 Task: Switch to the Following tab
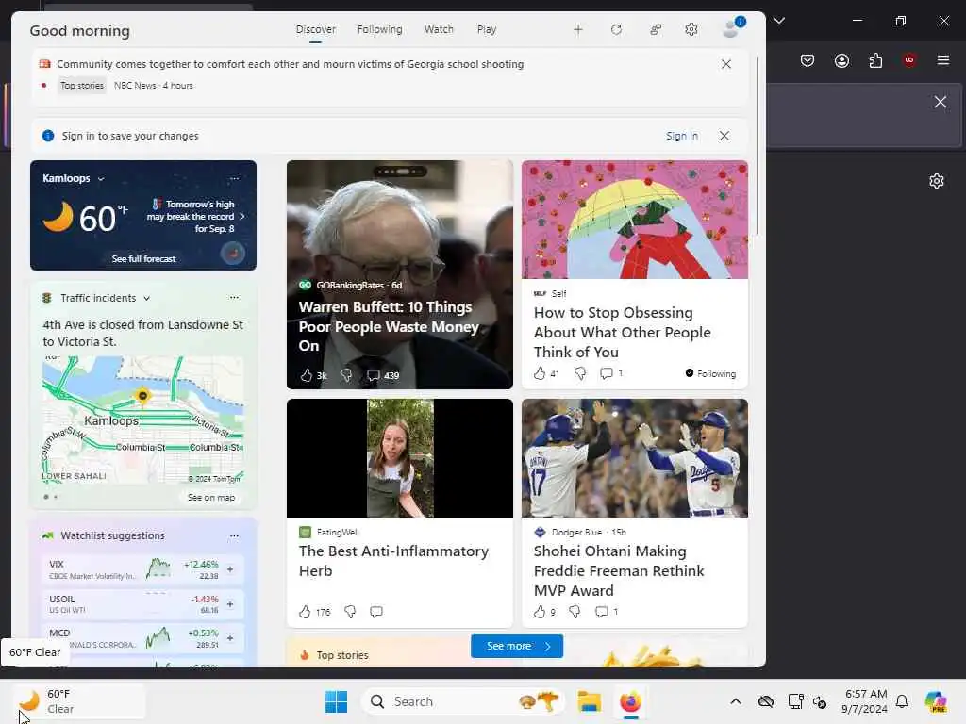coord(379,29)
